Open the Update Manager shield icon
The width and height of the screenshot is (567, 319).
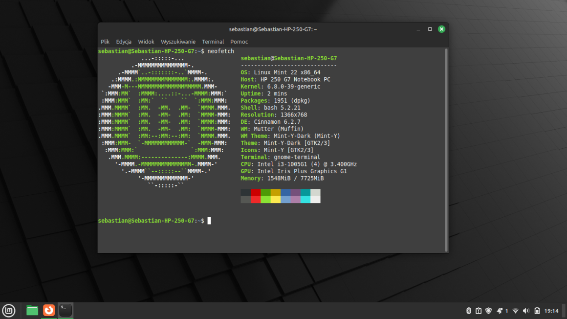tap(488, 311)
